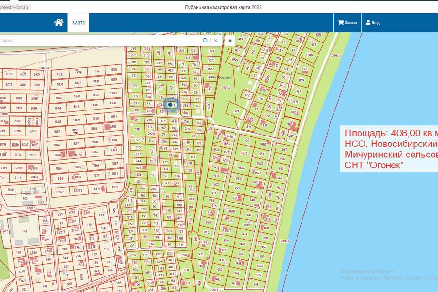This screenshot has height=292, width=438.
Task: Click parcel 1088 near the shoreline
Action: [x=309, y=55]
